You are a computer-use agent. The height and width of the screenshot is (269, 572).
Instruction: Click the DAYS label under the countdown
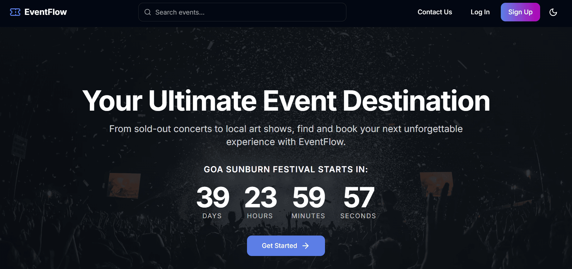coord(212,216)
